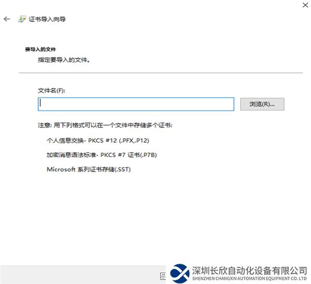Click the 证书导入向导 window title text
Image resolution: width=311 pixels, height=284 pixels.
click(x=47, y=19)
